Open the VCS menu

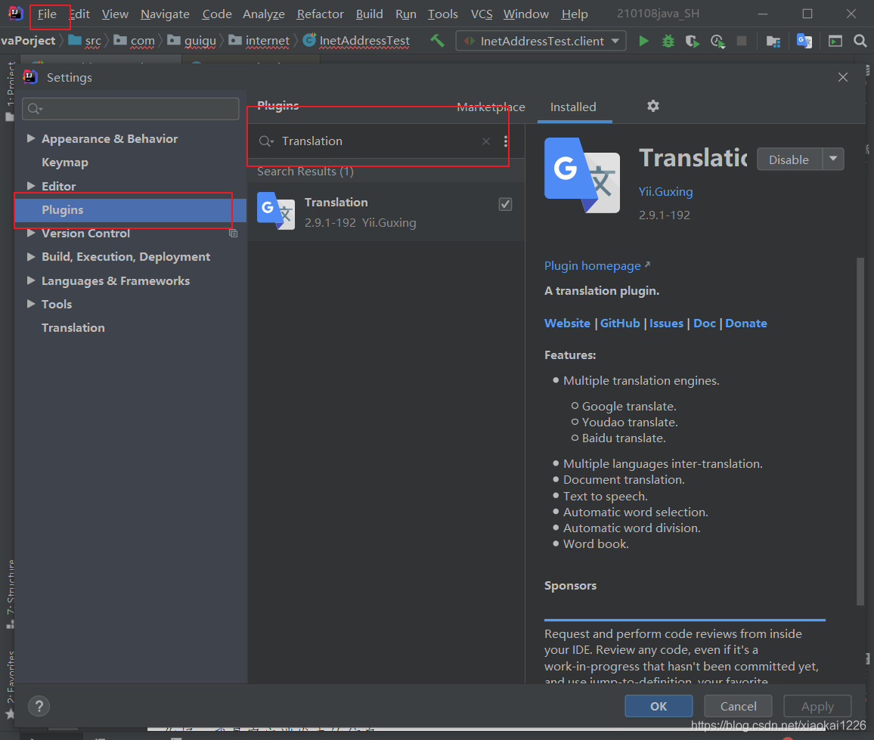(482, 14)
